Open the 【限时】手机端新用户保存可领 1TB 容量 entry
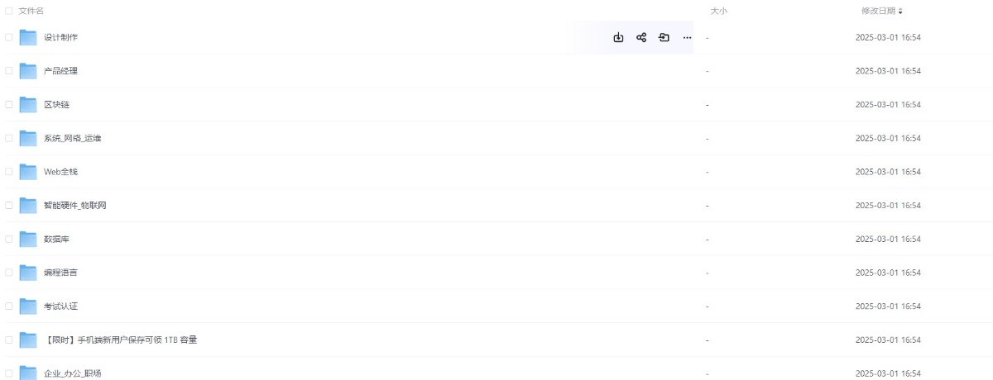The height and width of the screenshot is (380, 993). 121,340
